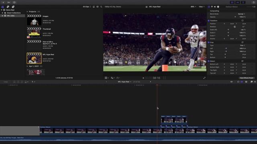Show the Video inspector tab

pyautogui.click(x=209, y=7)
